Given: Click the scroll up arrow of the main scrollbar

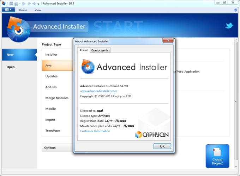Looking at the screenshot, I should click(236, 40).
